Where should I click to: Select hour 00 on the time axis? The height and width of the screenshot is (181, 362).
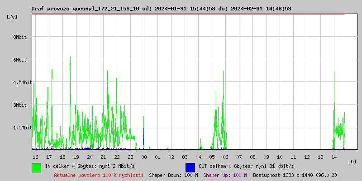144,157
